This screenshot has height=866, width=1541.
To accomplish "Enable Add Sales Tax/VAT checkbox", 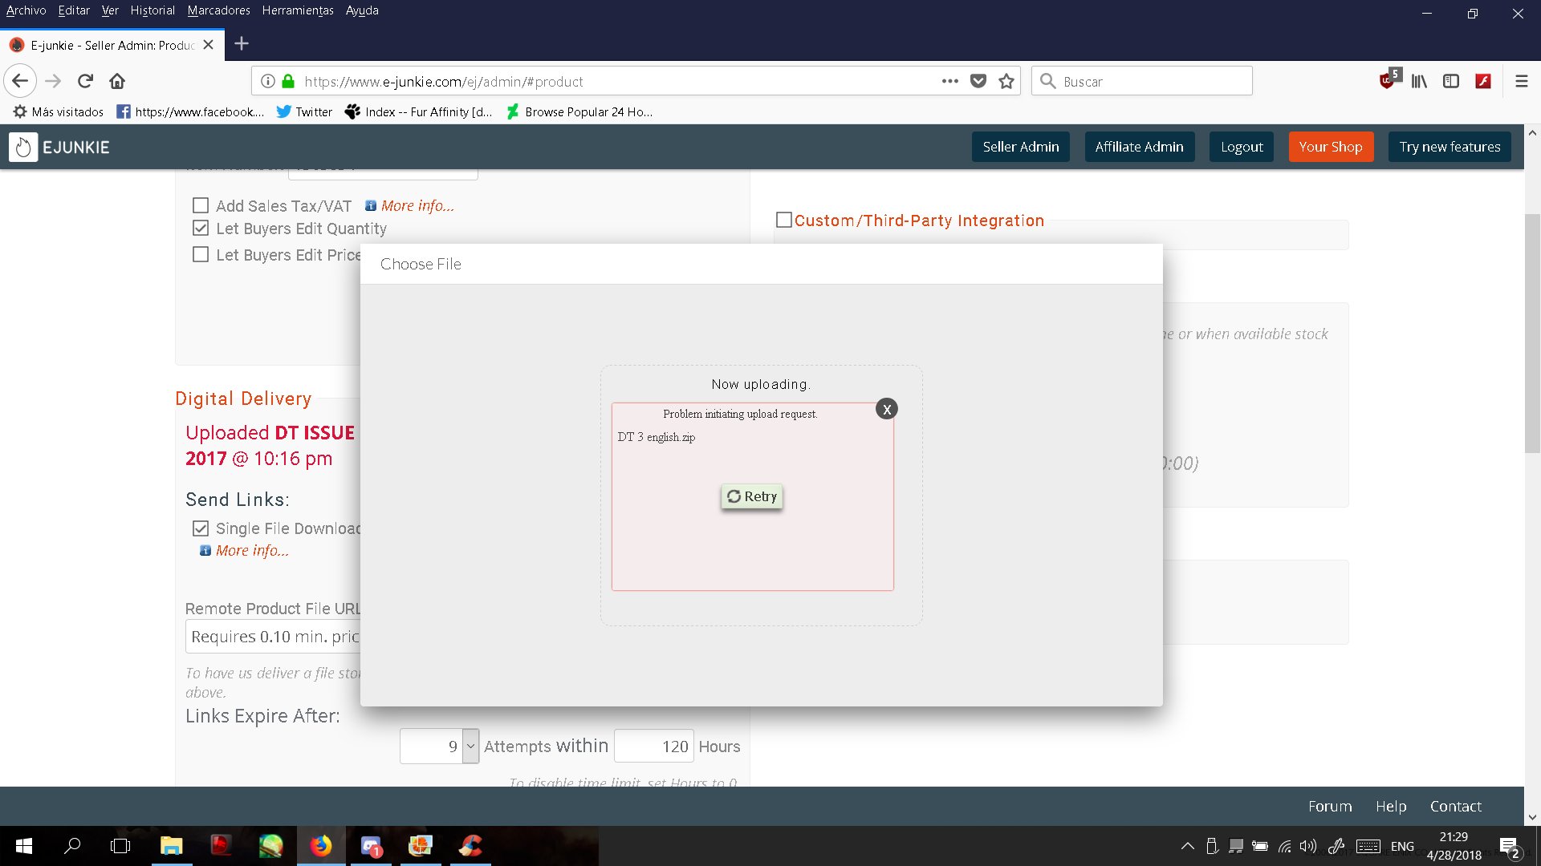I will pyautogui.click(x=201, y=205).
